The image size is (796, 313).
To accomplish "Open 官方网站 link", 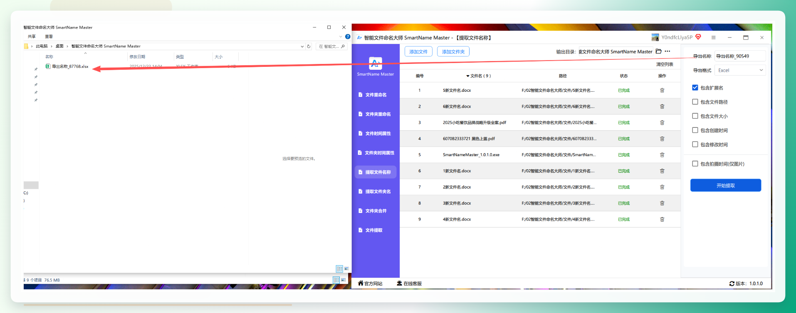I will (x=370, y=284).
